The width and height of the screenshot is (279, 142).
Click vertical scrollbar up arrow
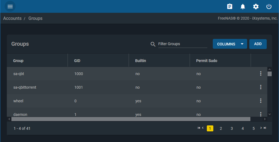(269, 69)
